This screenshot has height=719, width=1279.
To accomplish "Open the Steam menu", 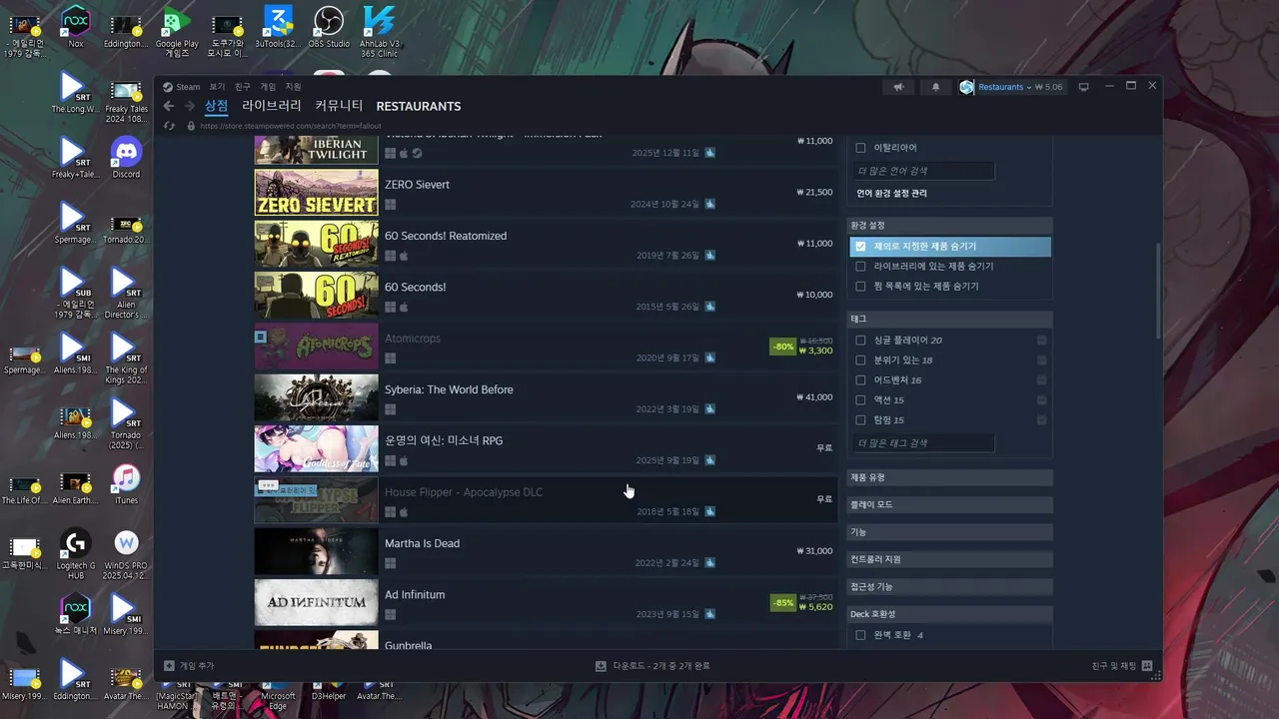I will coord(189,87).
